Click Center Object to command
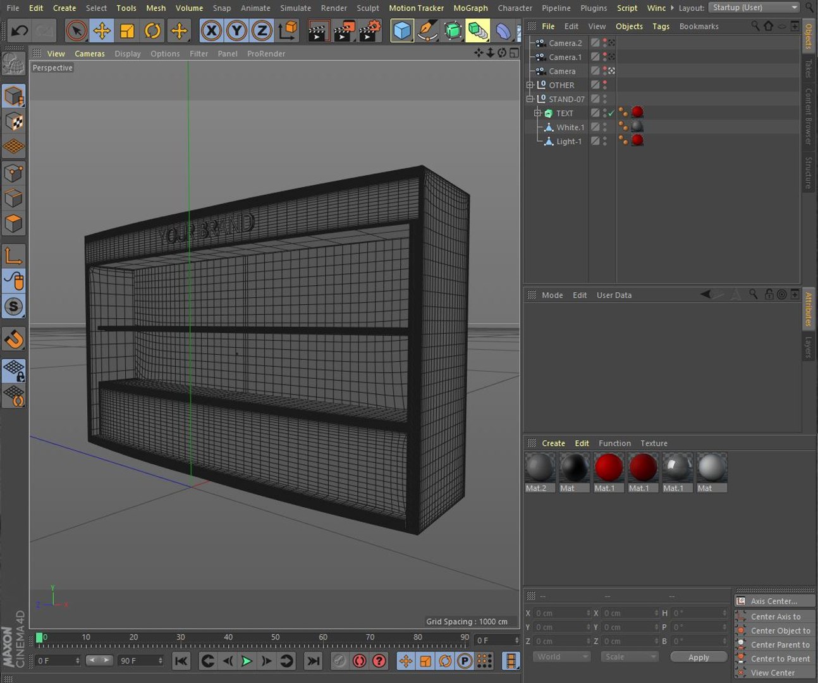Image resolution: width=818 pixels, height=683 pixels. (775, 631)
